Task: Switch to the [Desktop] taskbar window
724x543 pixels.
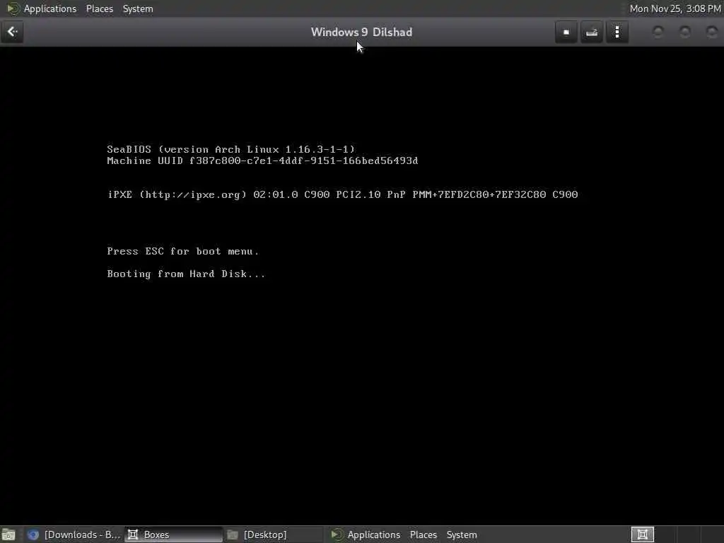Action: [274, 535]
